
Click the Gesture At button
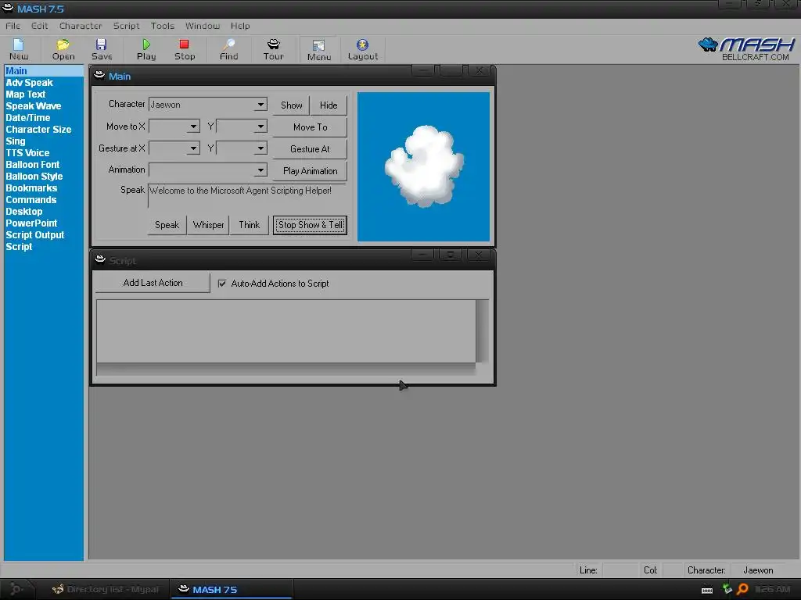pyautogui.click(x=310, y=149)
